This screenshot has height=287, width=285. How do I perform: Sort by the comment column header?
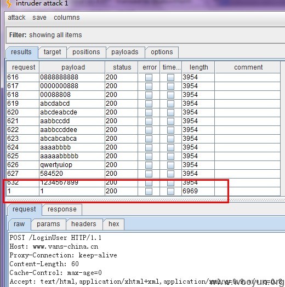[248, 67]
